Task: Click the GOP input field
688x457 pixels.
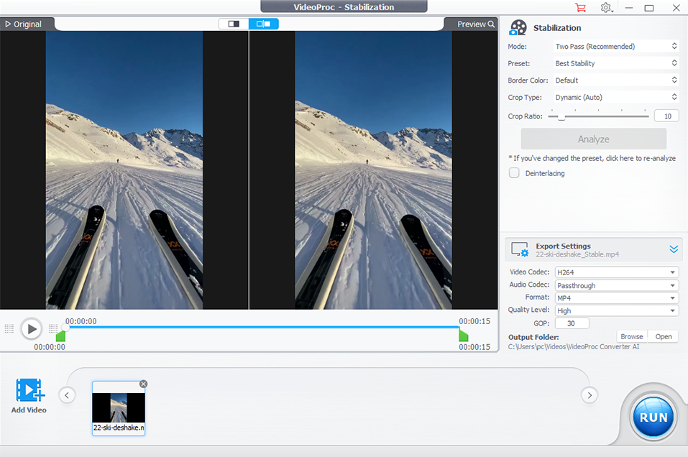Action: click(572, 323)
